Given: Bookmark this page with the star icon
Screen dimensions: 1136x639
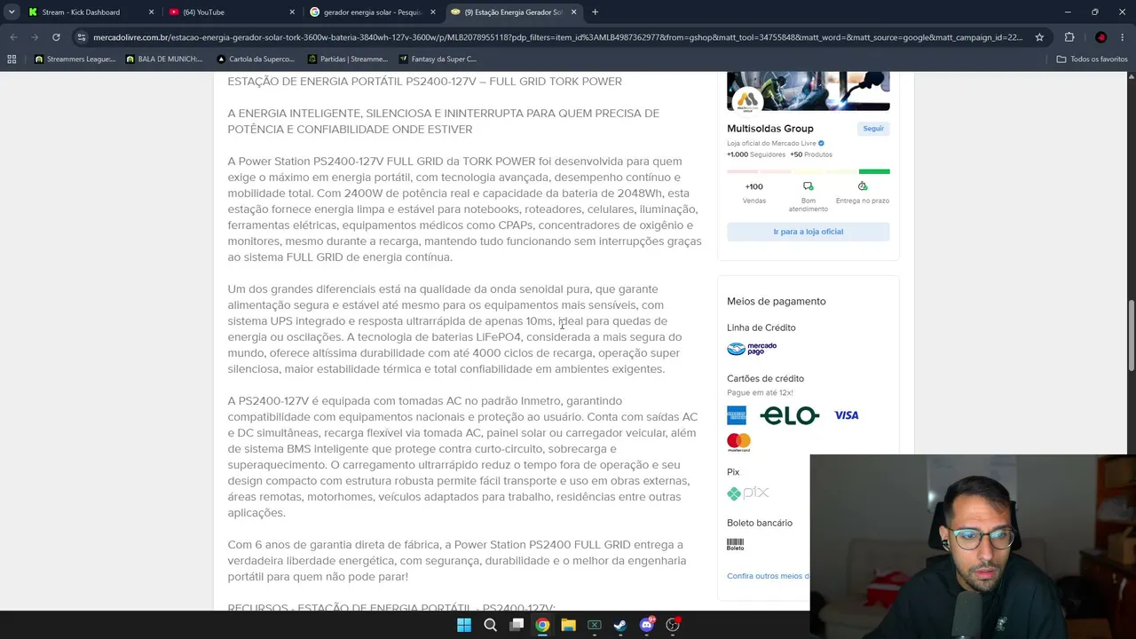Looking at the screenshot, I should [1039, 37].
